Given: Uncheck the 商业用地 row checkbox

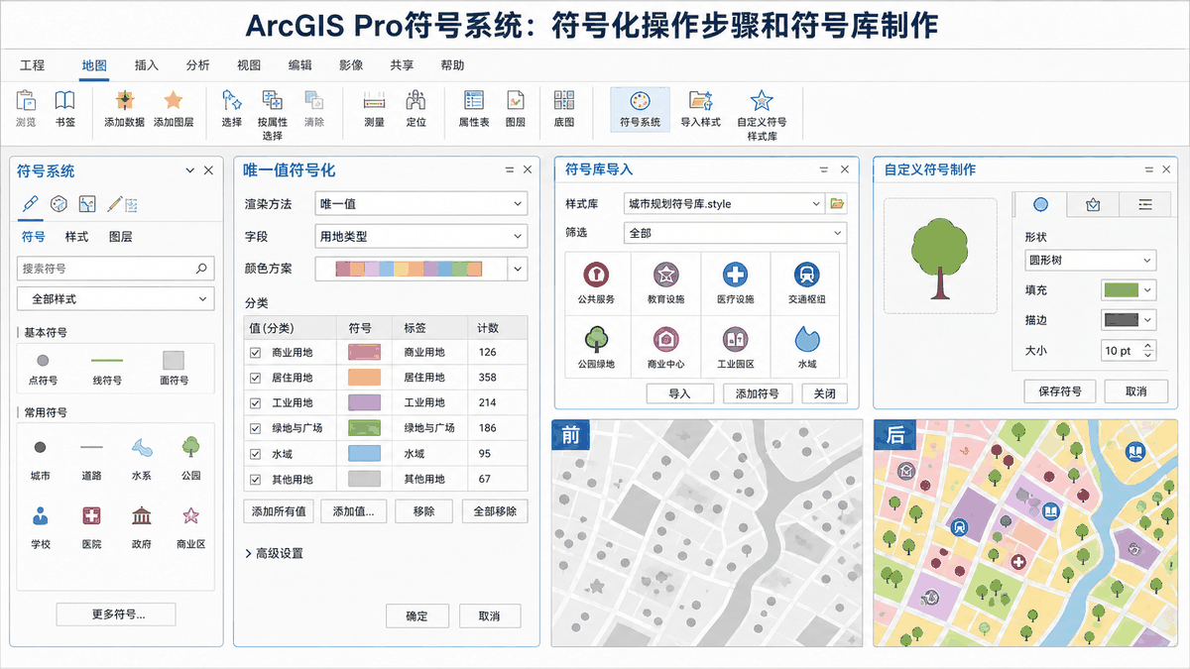Looking at the screenshot, I should pyautogui.click(x=256, y=352).
